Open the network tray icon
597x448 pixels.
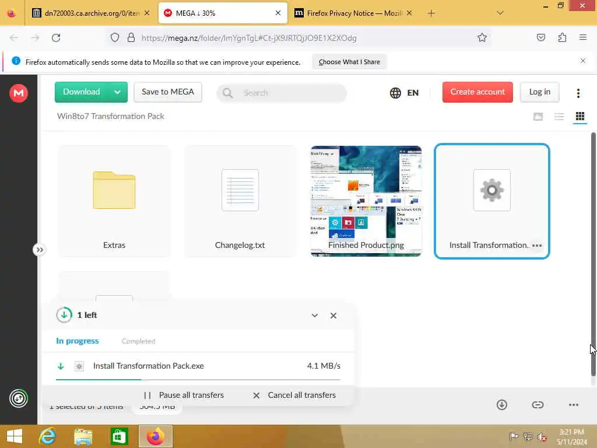pos(528,436)
